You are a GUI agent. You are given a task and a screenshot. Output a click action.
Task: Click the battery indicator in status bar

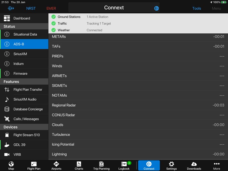coord(224,2)
